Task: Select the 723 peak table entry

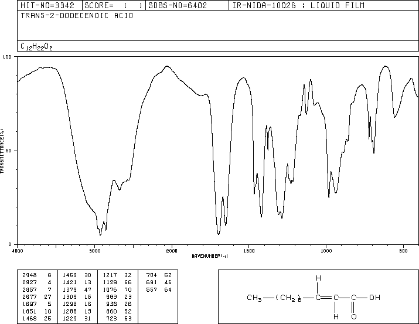Action: [x=119, y=319]
